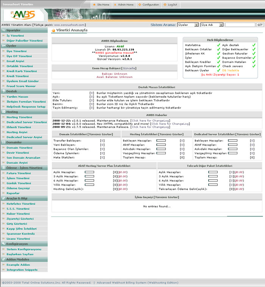Viewport: 265px width, 287px height.
Task: Click the Configuration icon in top bar
Action: [140, 5]
